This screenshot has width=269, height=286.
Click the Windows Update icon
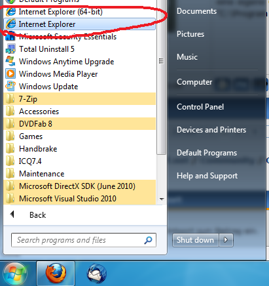tap(10, 87)
